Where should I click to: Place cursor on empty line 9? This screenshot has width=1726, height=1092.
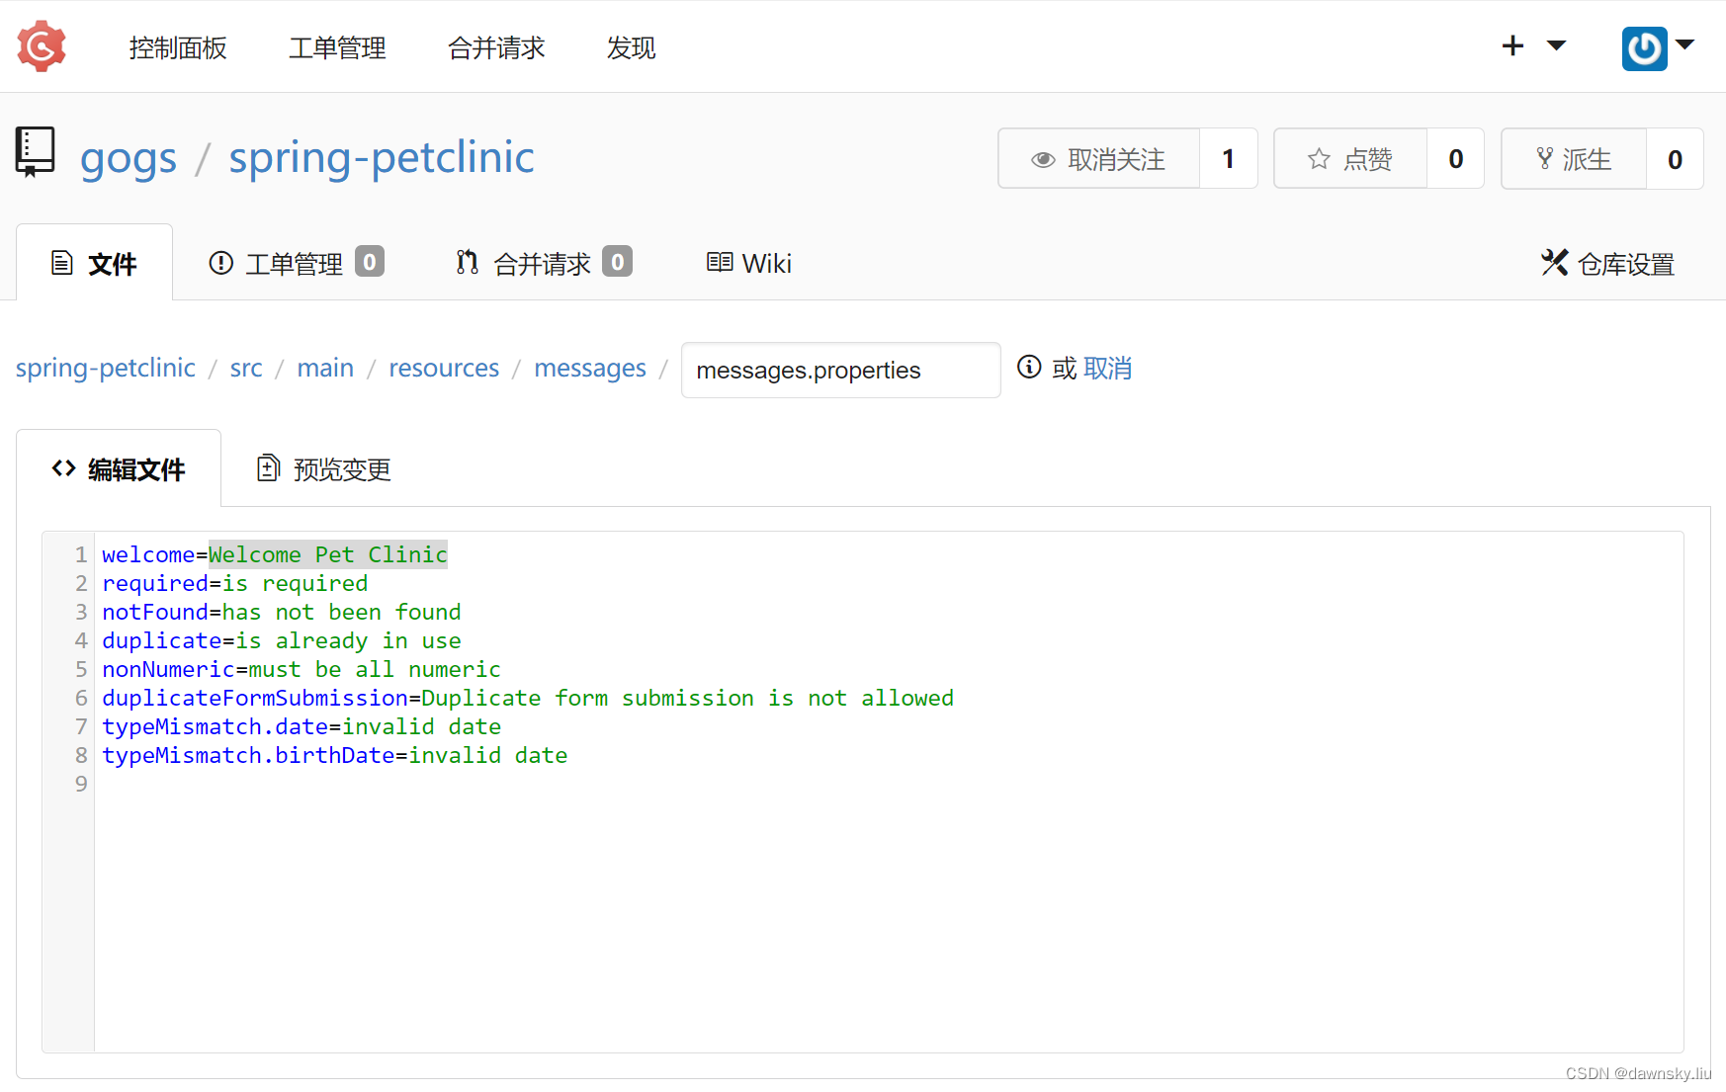point(888,784)
